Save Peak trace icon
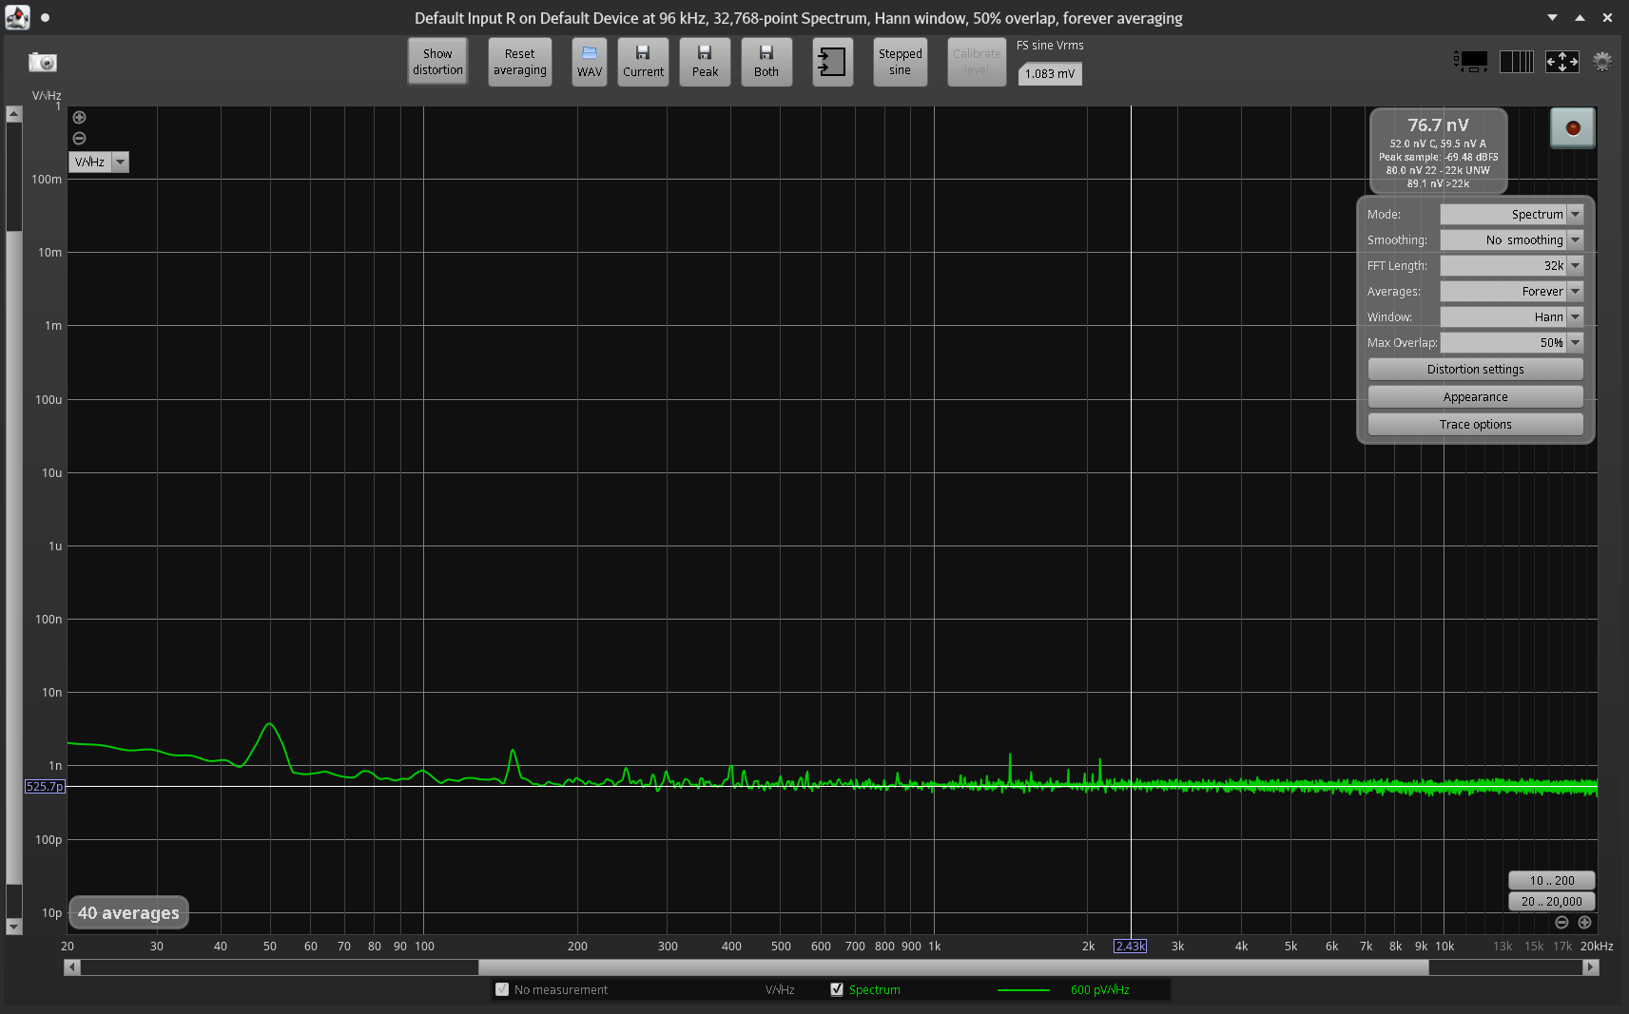 (x=705, y=62)
